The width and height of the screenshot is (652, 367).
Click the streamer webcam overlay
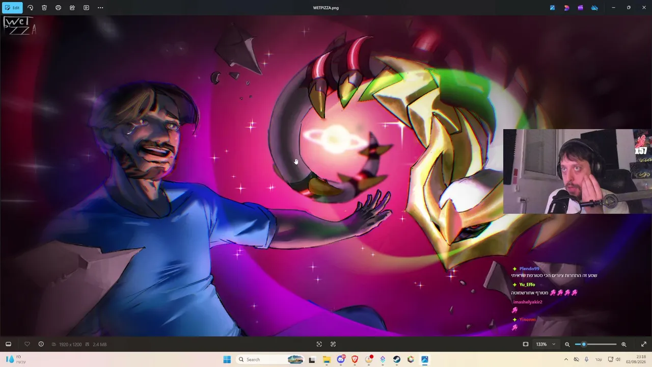coord(577,171)
